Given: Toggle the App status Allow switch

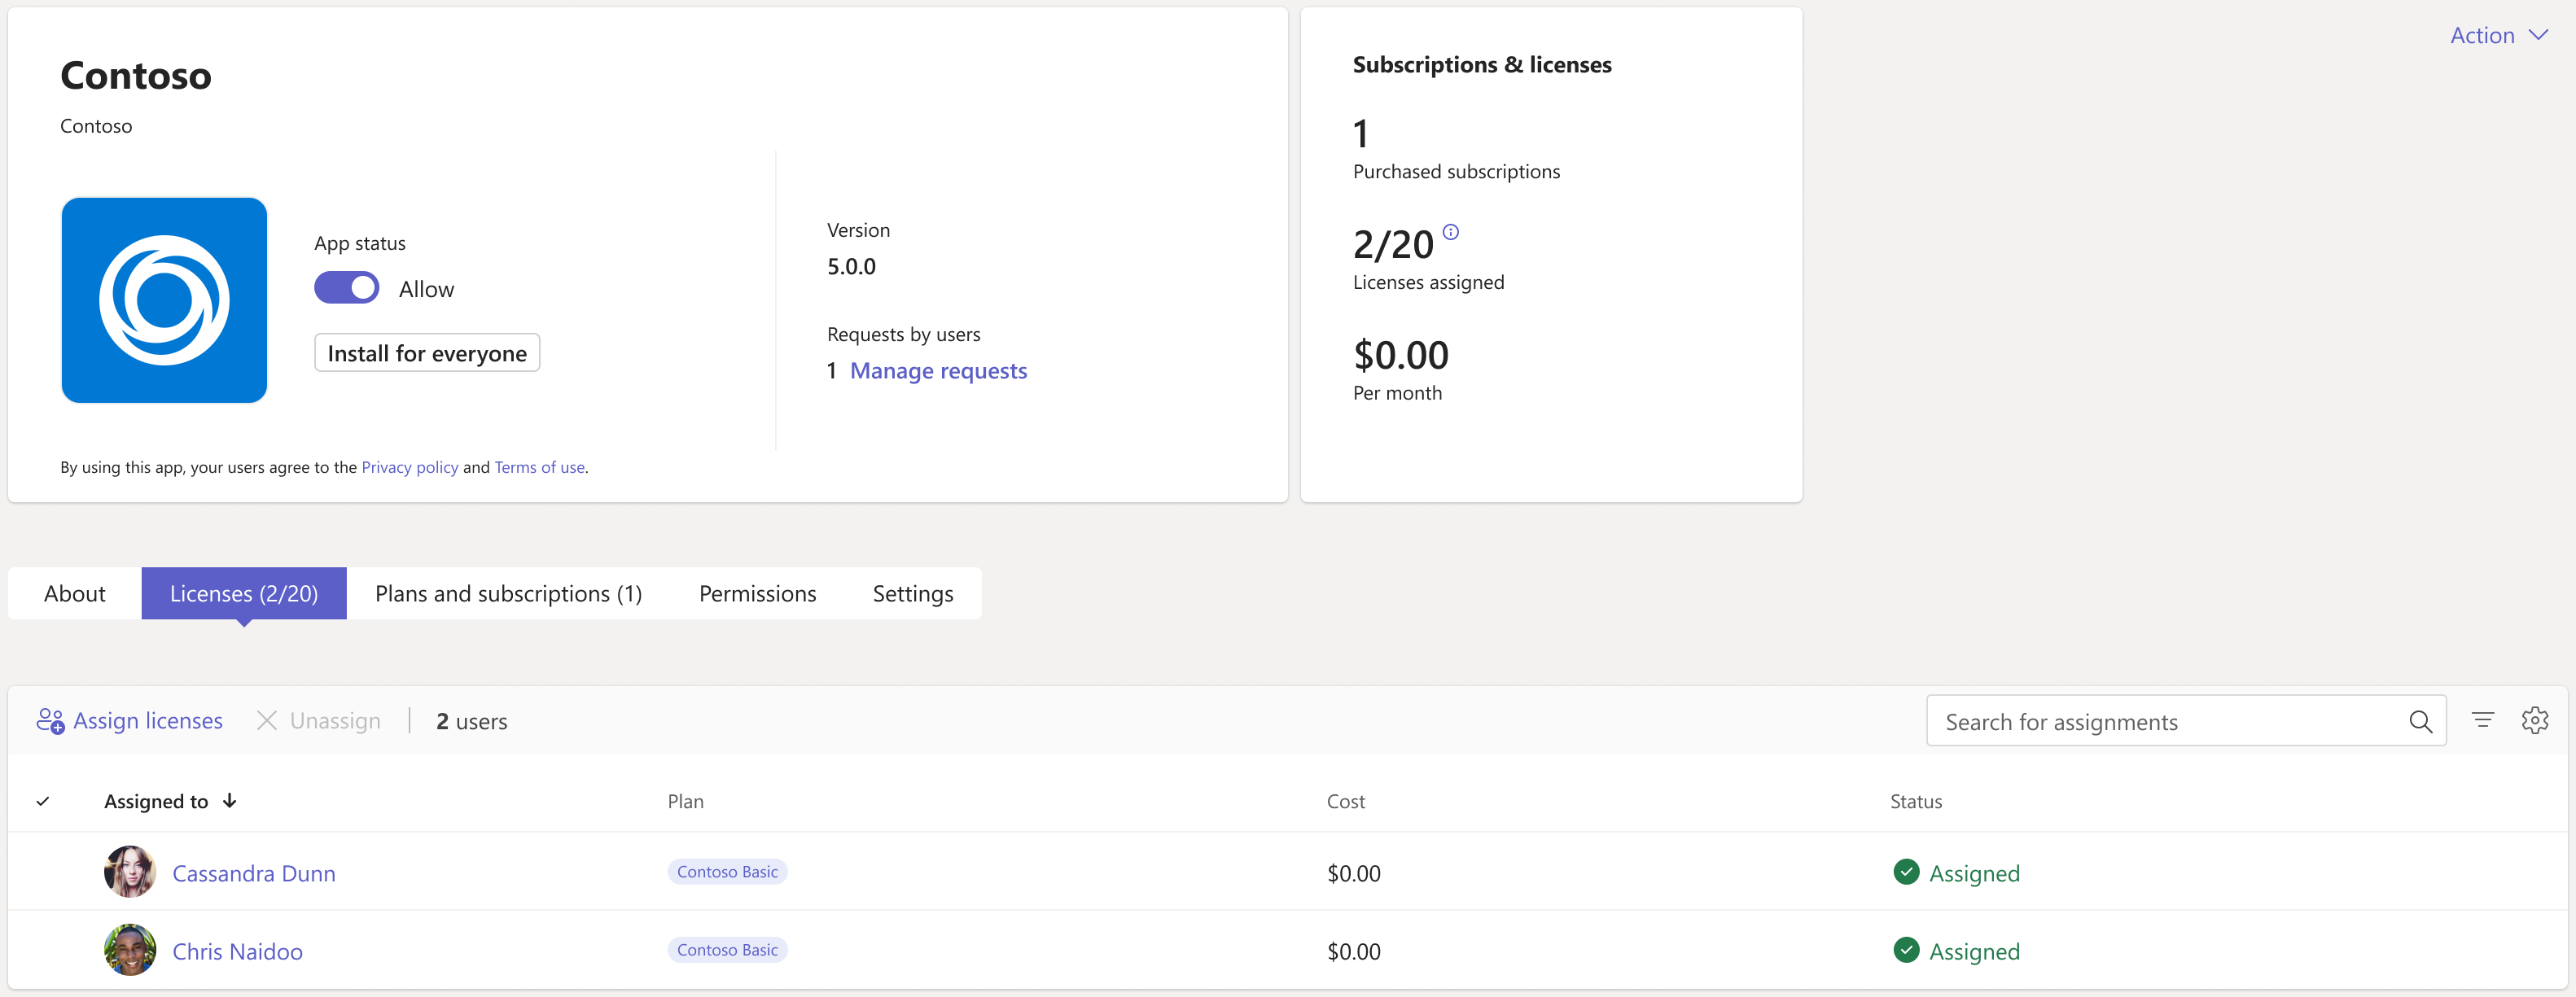Looking at the screenshot, I should pyautogui.click(x=345, y=287).
